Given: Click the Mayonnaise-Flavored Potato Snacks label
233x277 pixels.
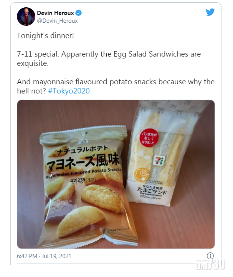Looking at the screenshot, I should [83, 173].
